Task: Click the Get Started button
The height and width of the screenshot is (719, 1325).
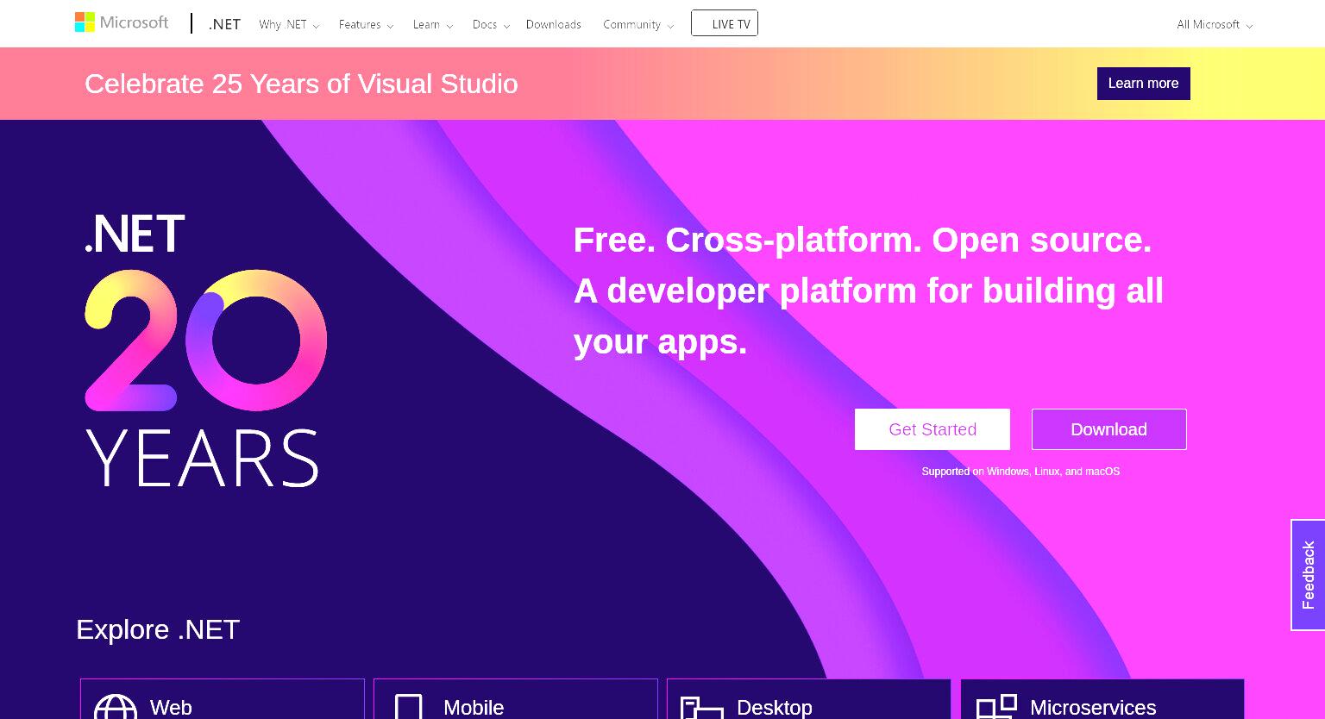Action: coord(933,429)
